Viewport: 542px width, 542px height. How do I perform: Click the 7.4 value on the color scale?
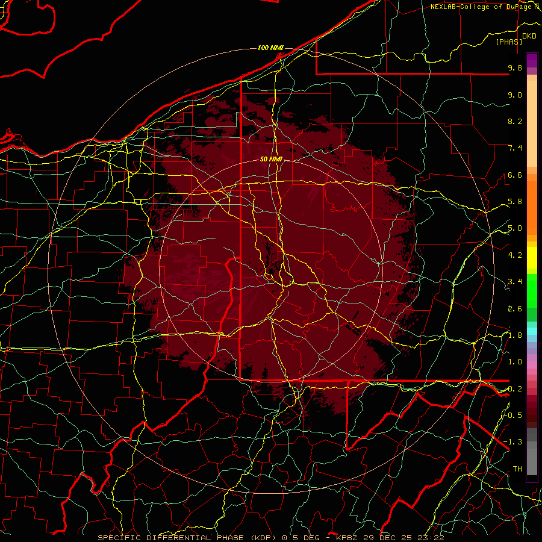[x=515, y=148]
